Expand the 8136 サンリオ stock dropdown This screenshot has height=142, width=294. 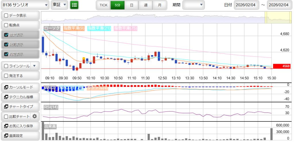click(x=25, y=5)
